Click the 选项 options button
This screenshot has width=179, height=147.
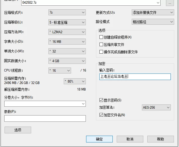pos(18,130)
